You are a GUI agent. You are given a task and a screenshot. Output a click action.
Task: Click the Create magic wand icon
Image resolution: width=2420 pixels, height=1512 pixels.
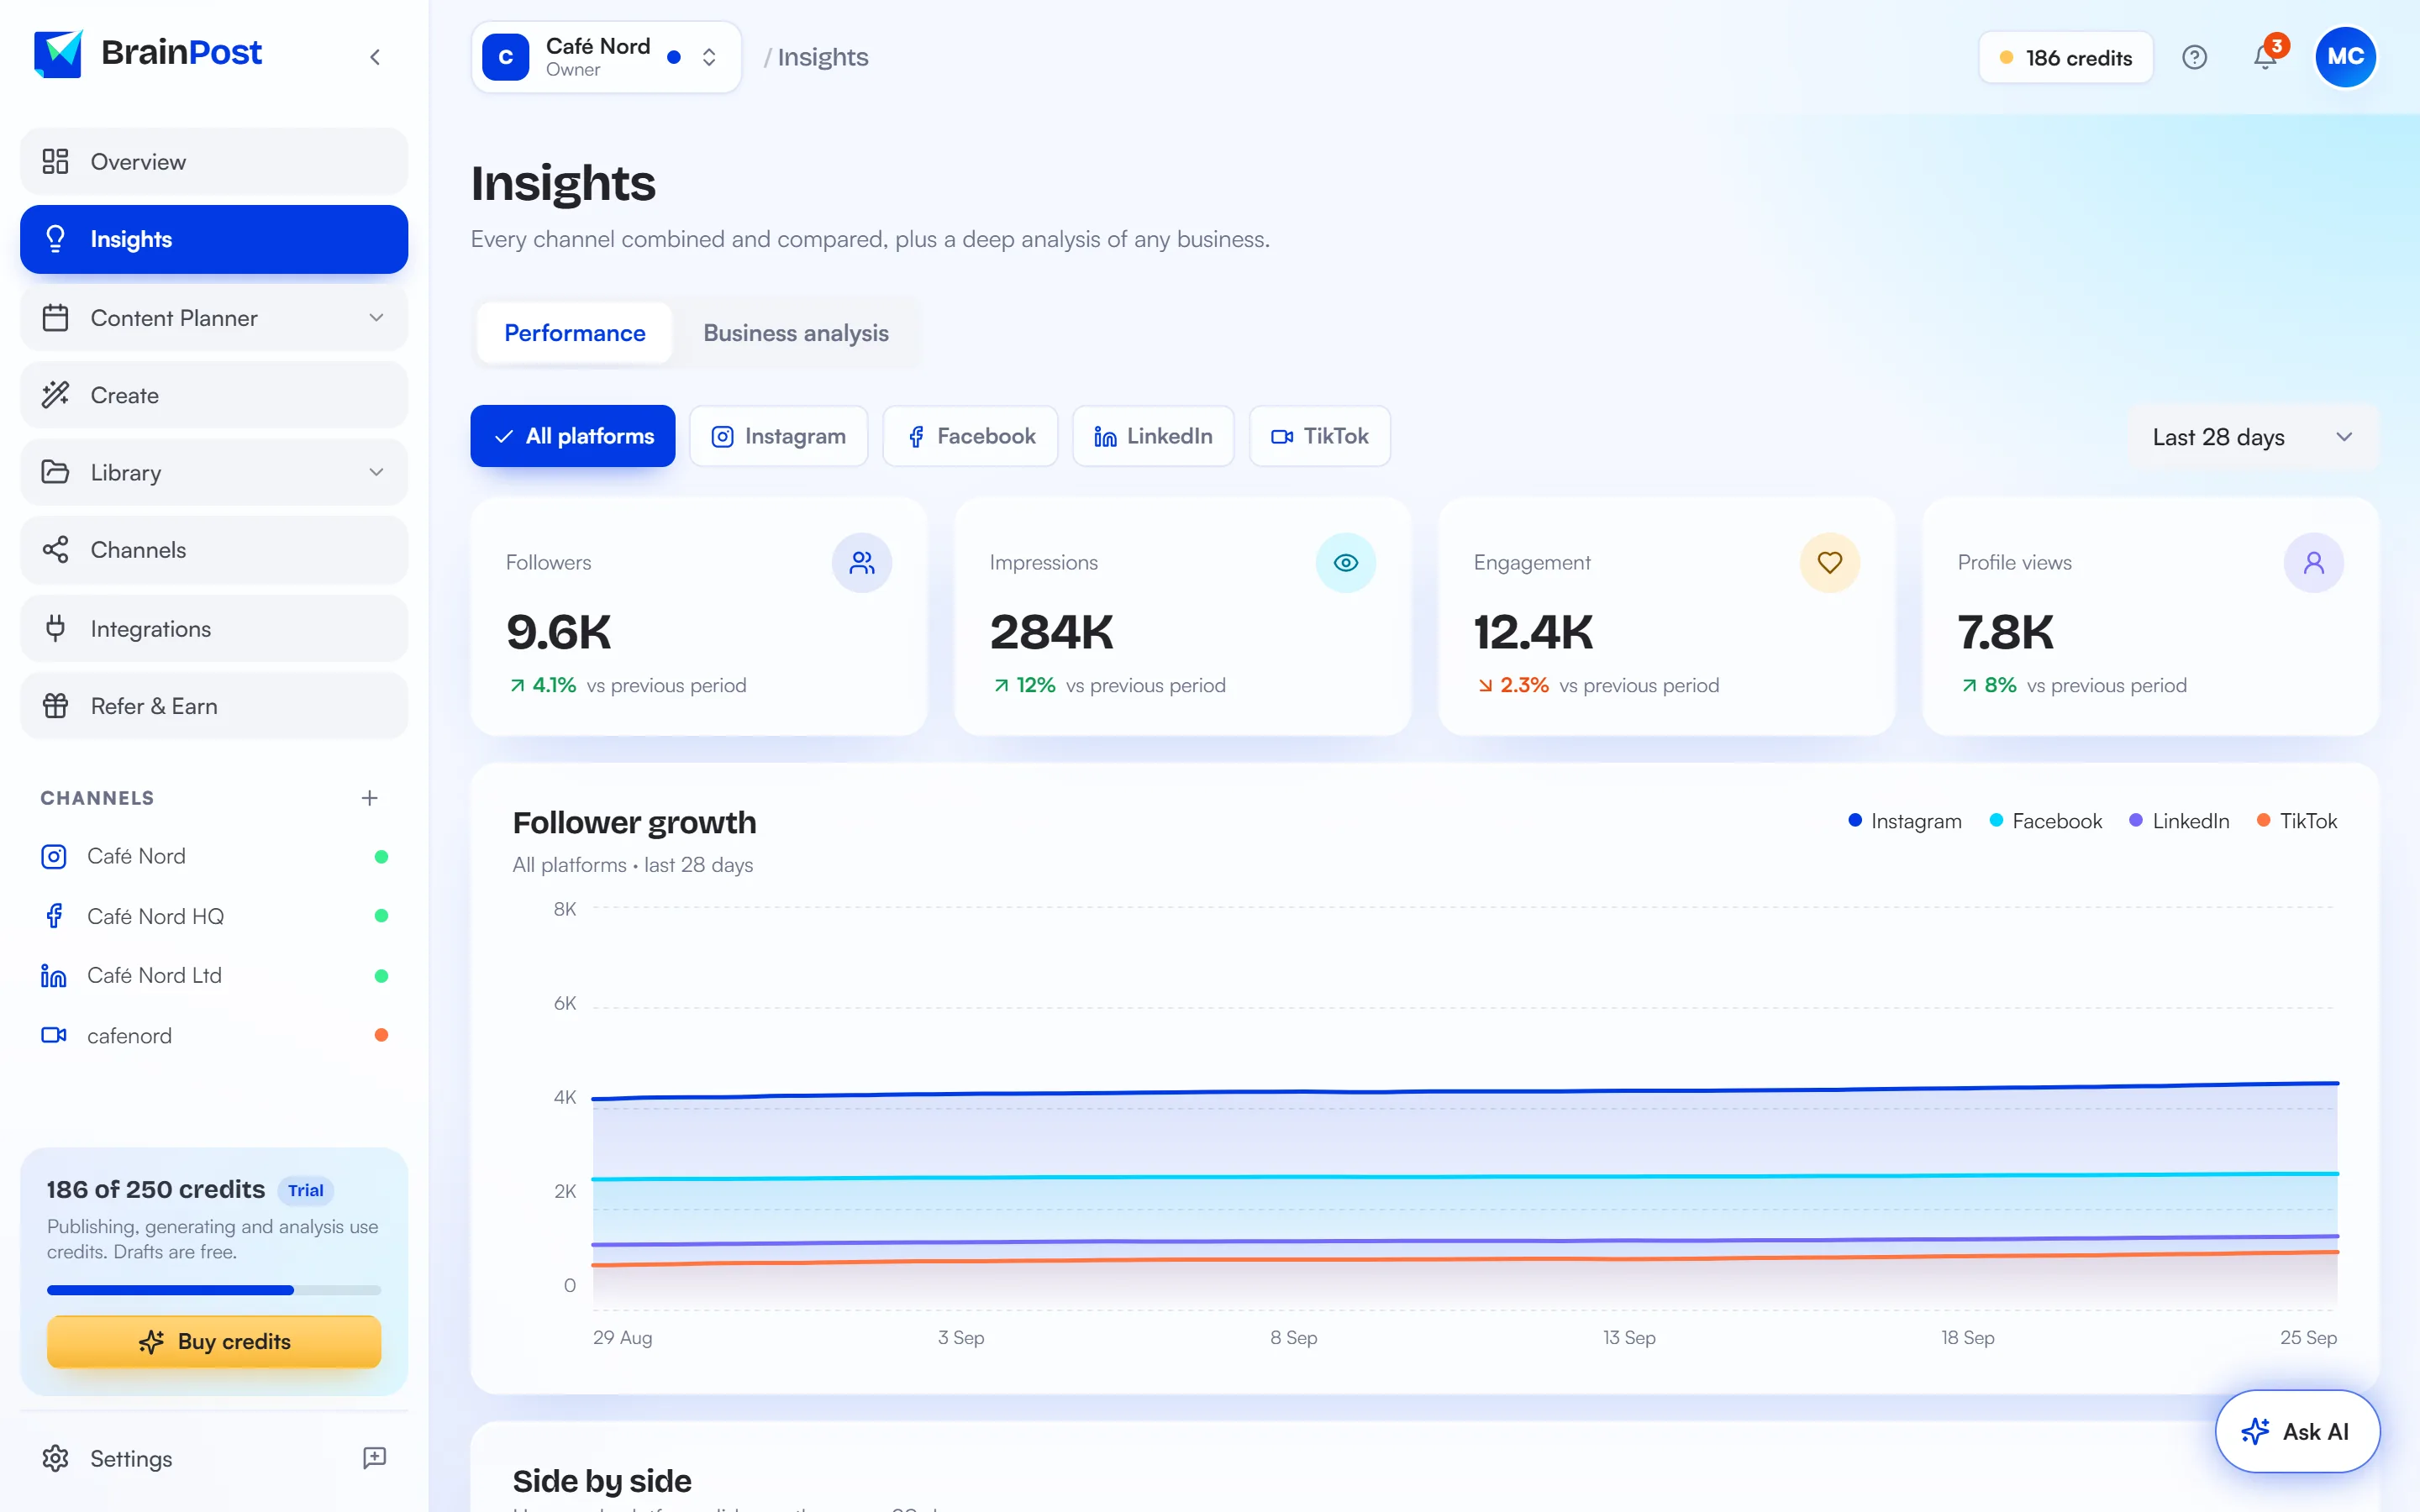56,395
